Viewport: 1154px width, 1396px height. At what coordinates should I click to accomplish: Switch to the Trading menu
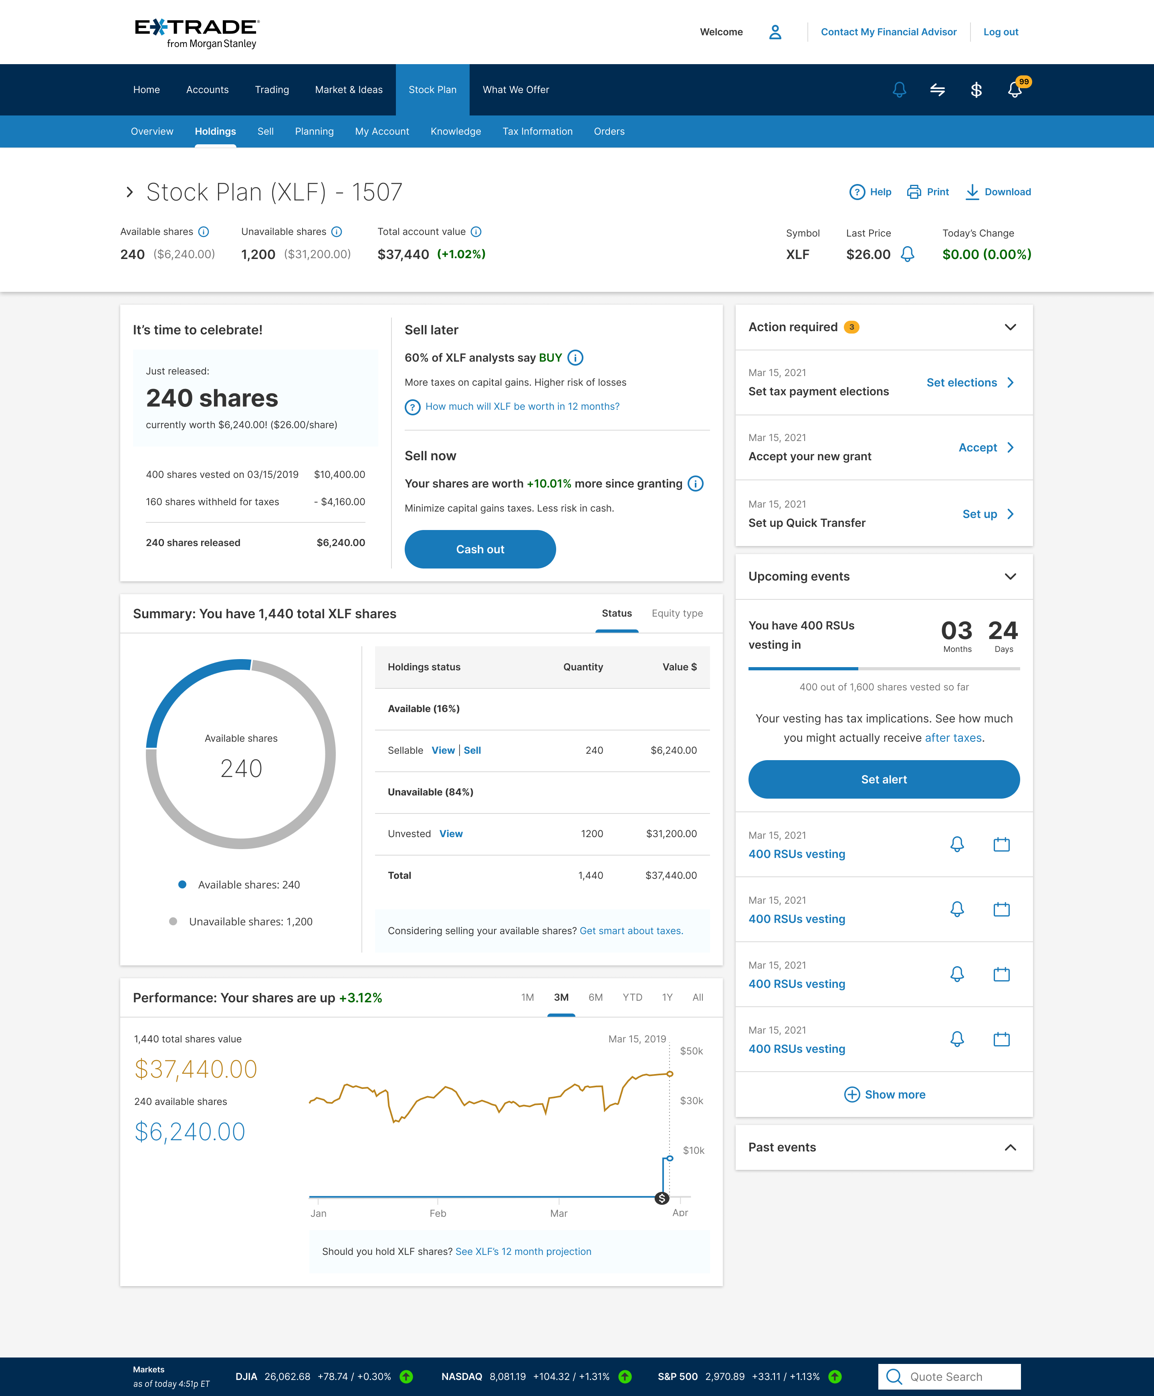point(271,90)
